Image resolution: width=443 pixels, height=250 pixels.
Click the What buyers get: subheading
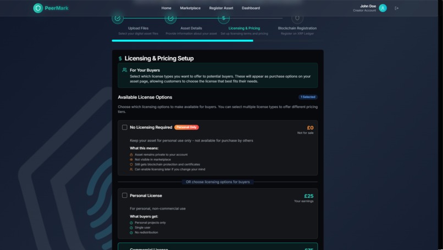[144, 217]
